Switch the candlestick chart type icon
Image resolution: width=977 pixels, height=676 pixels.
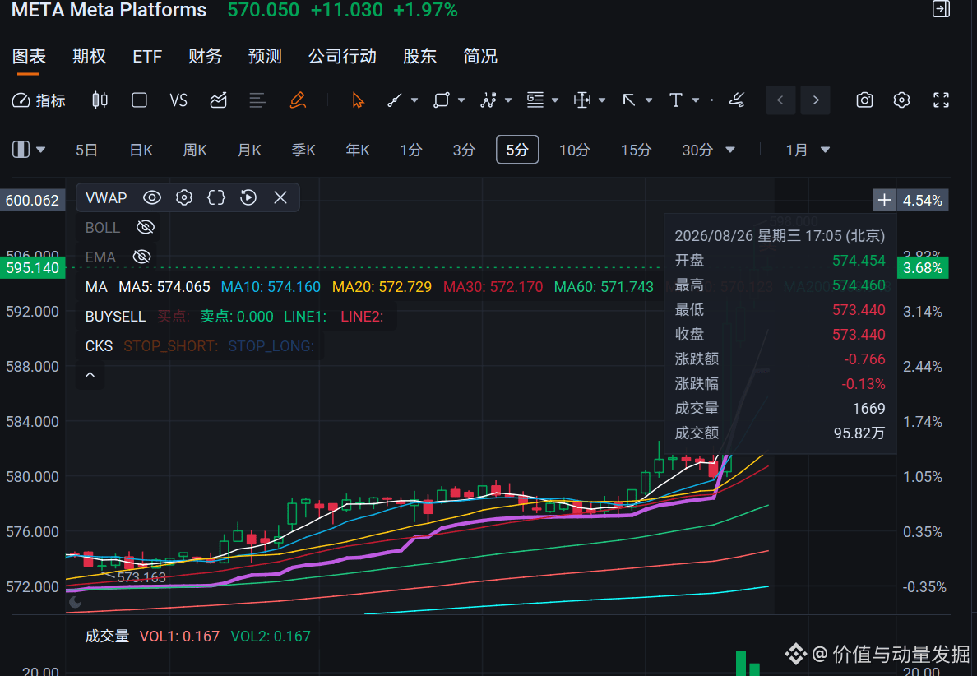pyautogui.click(x=100, y=100)
